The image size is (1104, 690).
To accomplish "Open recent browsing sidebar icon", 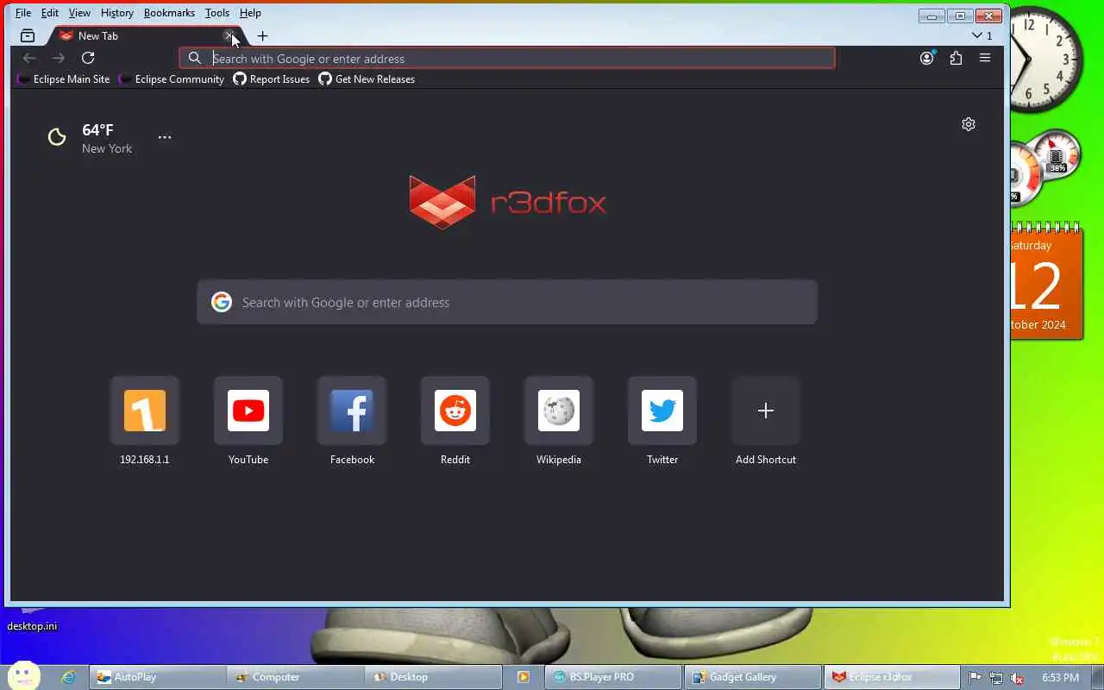I will click(x=28, y=36).
